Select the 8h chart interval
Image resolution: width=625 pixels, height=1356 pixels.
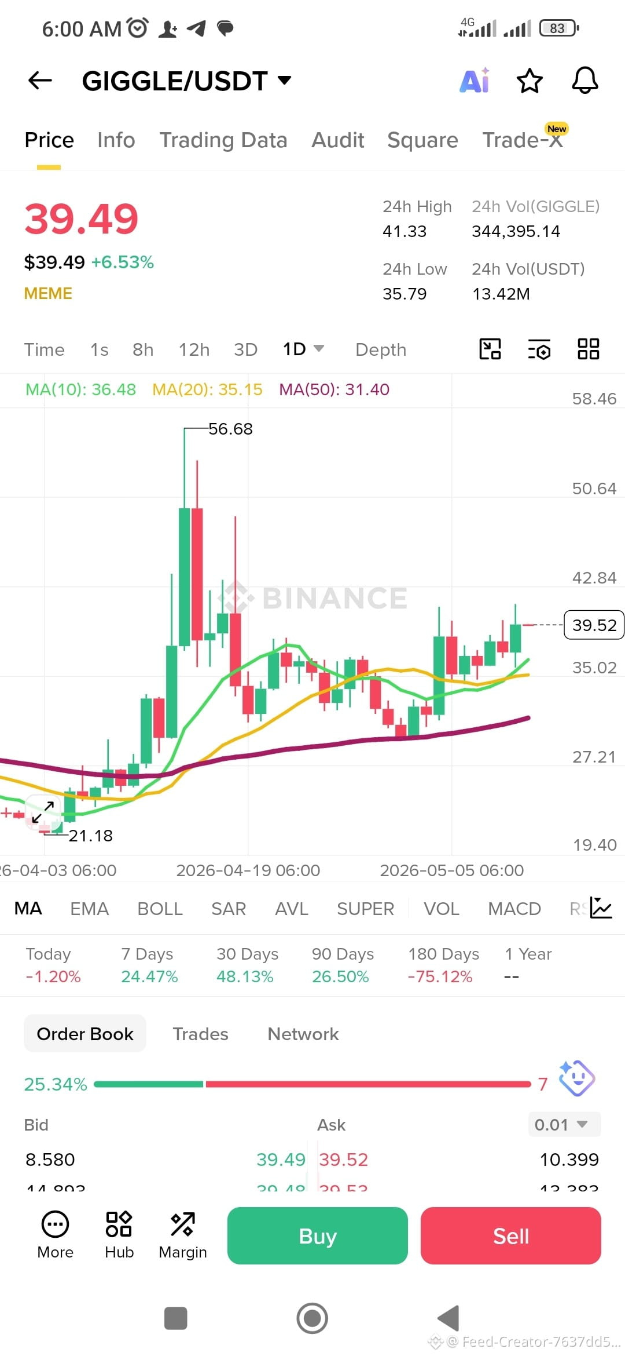click(143, 349)
